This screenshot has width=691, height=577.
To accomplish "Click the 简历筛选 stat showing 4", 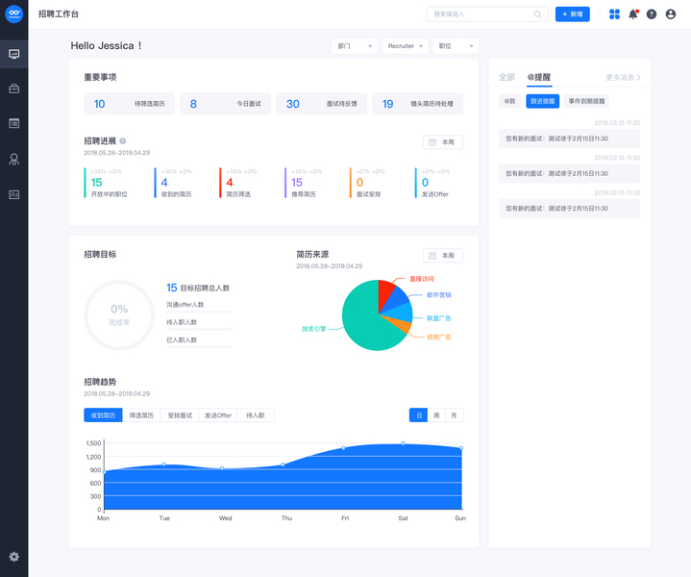I will coord(236,183).
